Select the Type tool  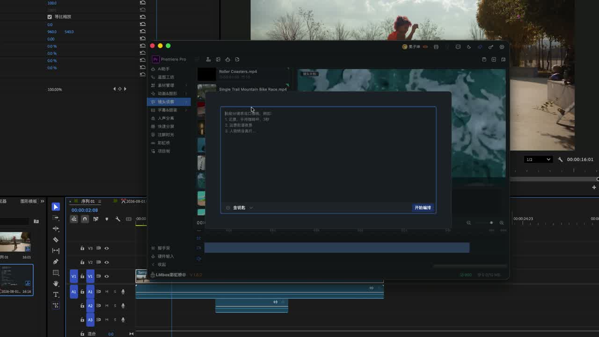[x=56, y=294]
